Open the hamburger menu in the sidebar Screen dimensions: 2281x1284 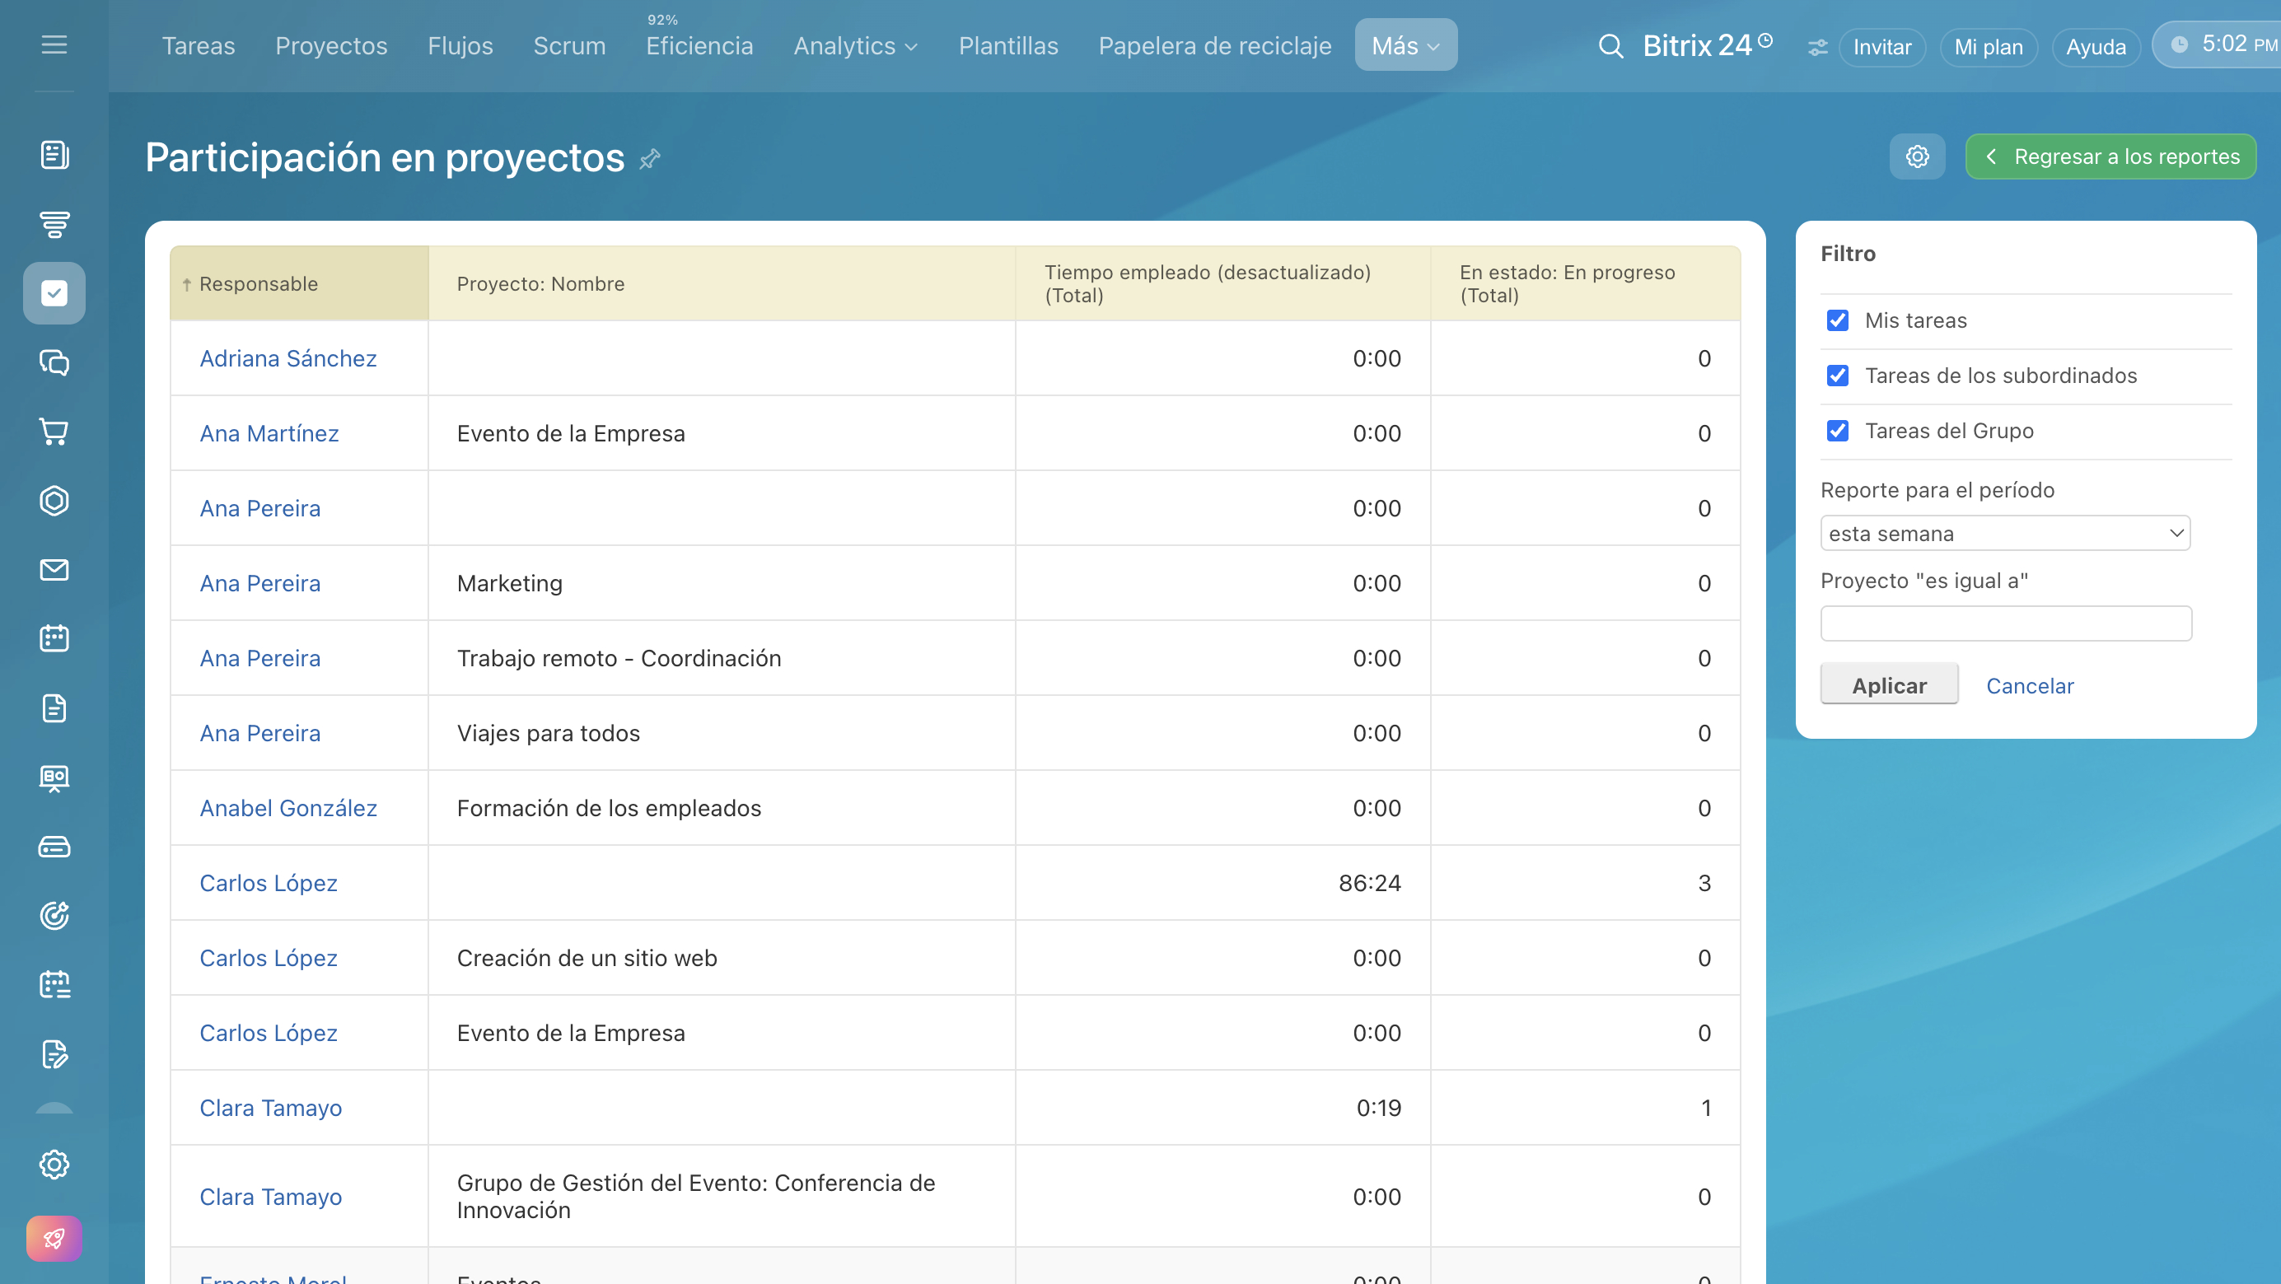[54, 44]
